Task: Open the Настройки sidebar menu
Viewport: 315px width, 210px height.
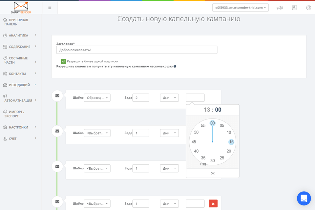Action: 19,127
